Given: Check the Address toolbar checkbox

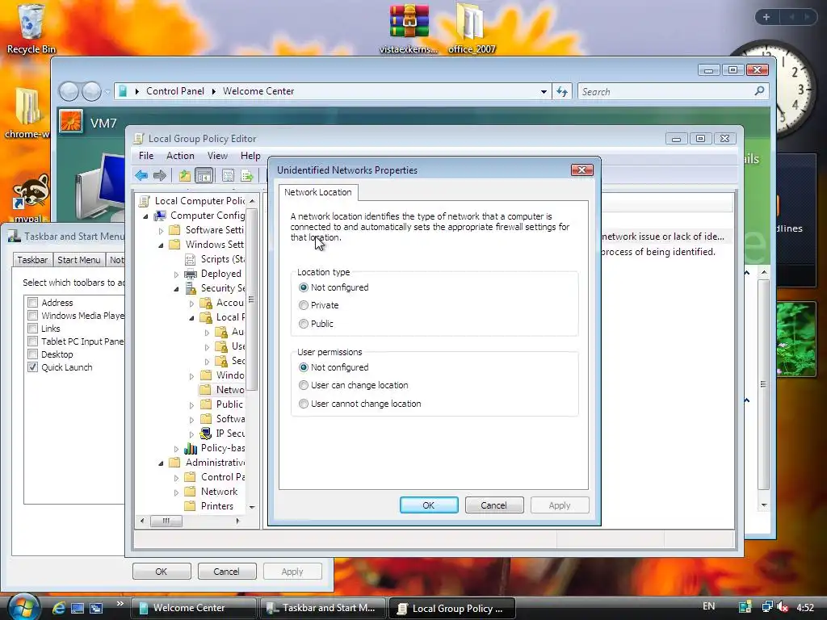Looking at the screenshot, I should (x=32, y=303).
